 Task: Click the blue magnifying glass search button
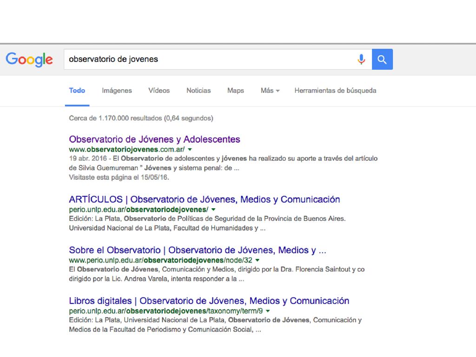click(x=382, y=59)
